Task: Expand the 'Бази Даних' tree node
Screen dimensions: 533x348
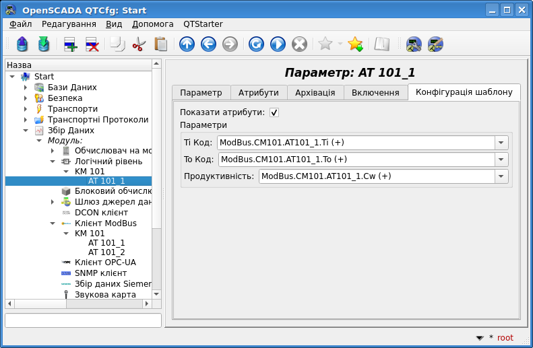Action: (26, 88)
